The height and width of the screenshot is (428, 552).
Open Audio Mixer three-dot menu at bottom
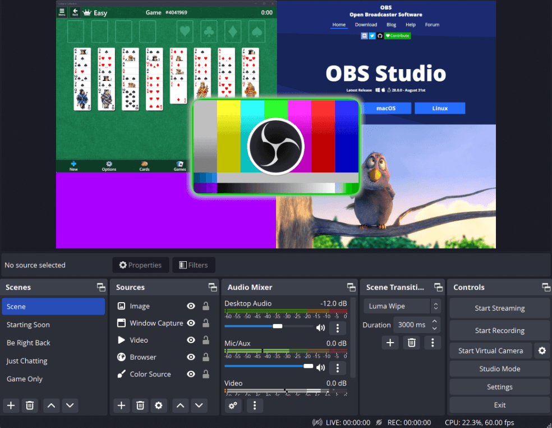point(255,406)
